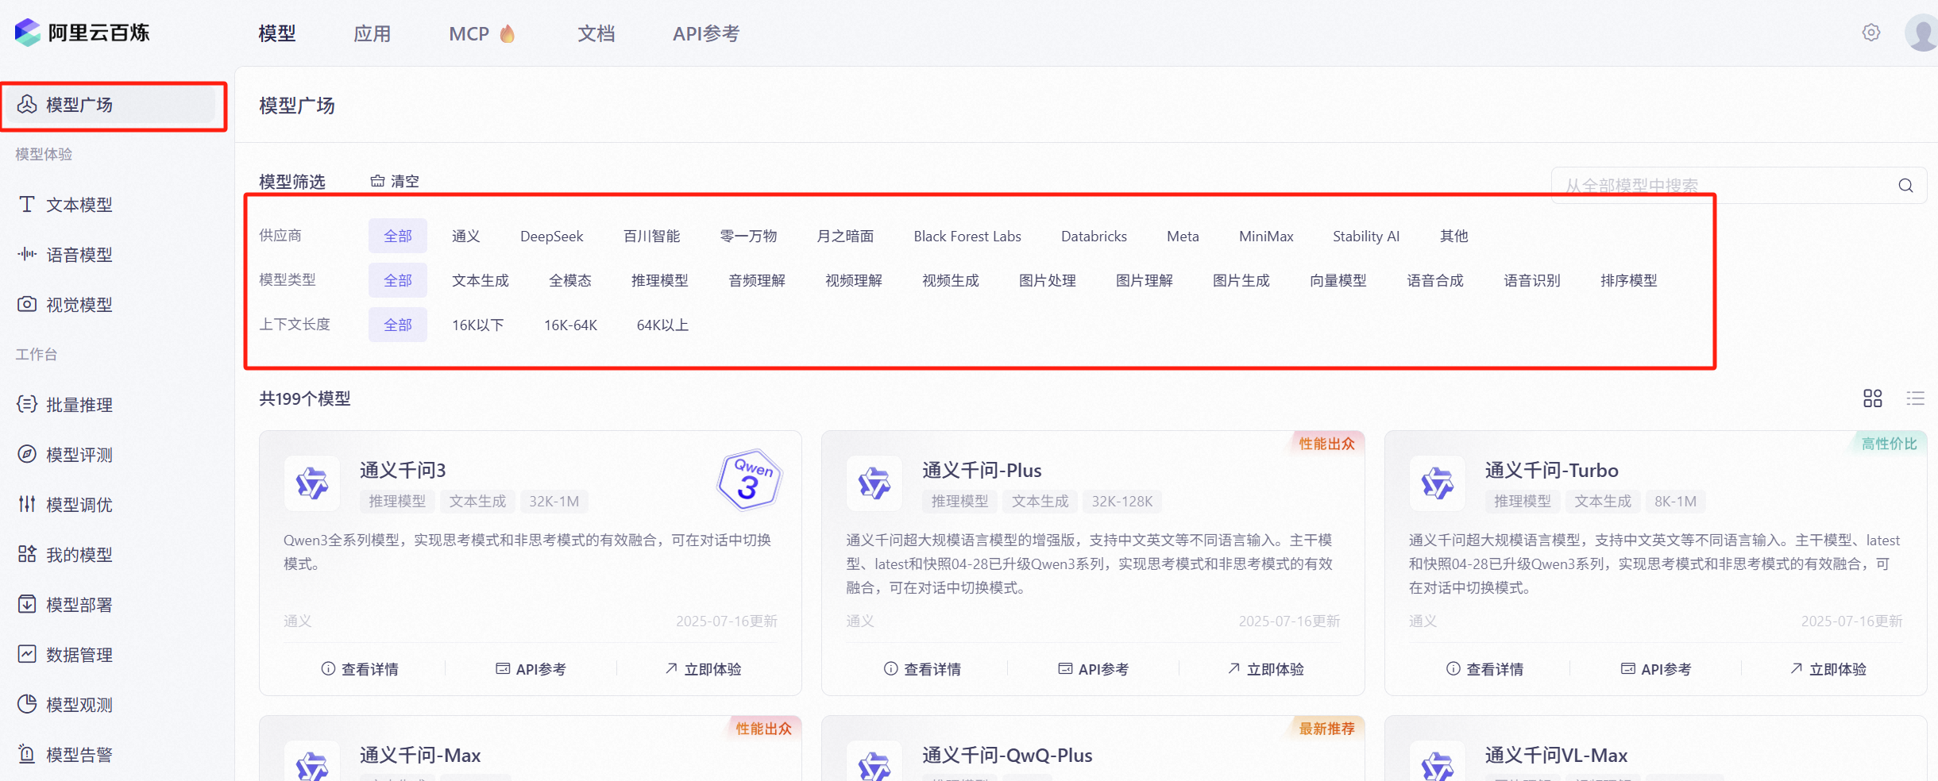This screenshot has height=781, width=1938.
Task: Open the user avatar icon
Action: point(1922,33)
